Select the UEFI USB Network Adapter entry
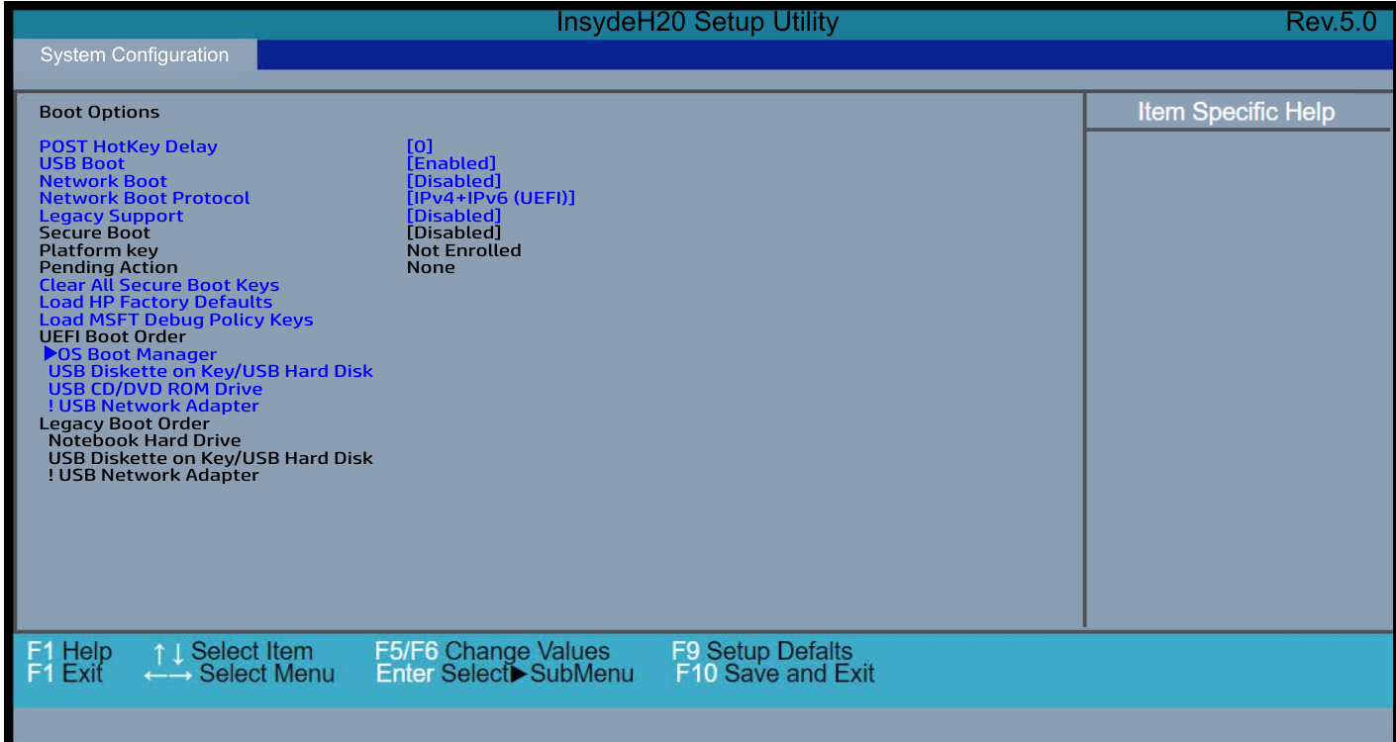This screenshot has width=1396, height=742. (x=153, y=406)
